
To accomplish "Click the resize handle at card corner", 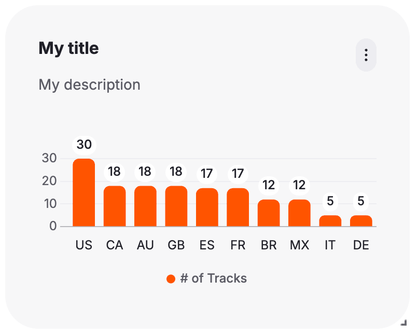I will [403, 323].
